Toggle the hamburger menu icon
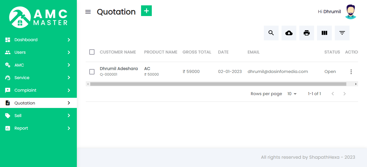Viewport: 367px width, 167px height. pos(88,12)
